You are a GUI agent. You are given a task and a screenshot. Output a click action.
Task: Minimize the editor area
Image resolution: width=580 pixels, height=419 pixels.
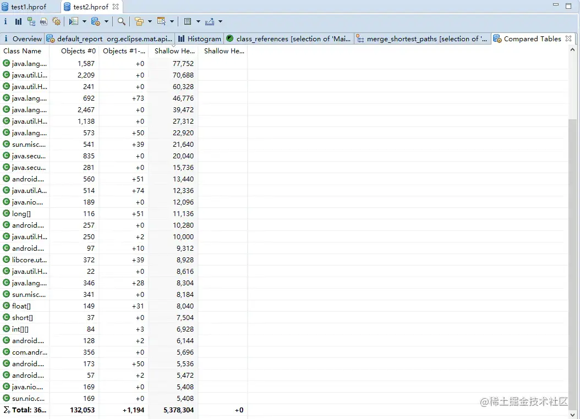tap(556, 5)
